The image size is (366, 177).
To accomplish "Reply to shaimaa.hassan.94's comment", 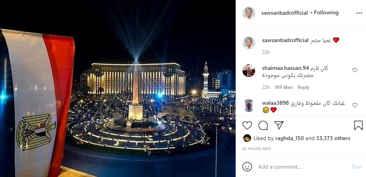I will point(303,87).
